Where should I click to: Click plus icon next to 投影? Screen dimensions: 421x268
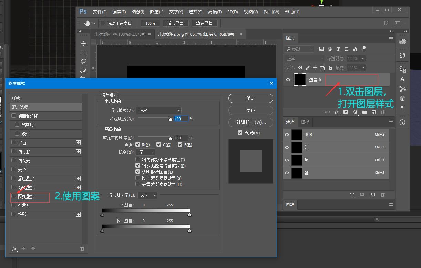78,214
